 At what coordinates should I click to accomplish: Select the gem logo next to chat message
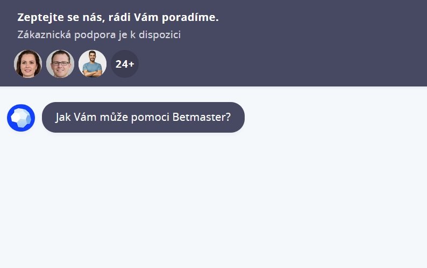click(x=21, y=118)
